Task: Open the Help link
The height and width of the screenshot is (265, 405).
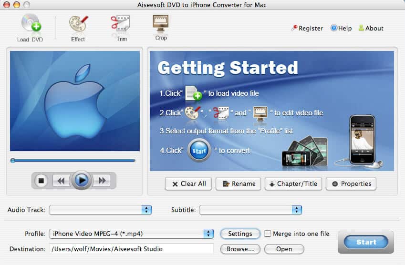Action: click(341, 28)
